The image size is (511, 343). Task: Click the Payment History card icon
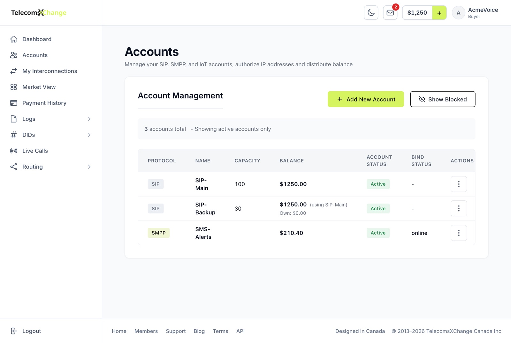click(x=13, y=103)
